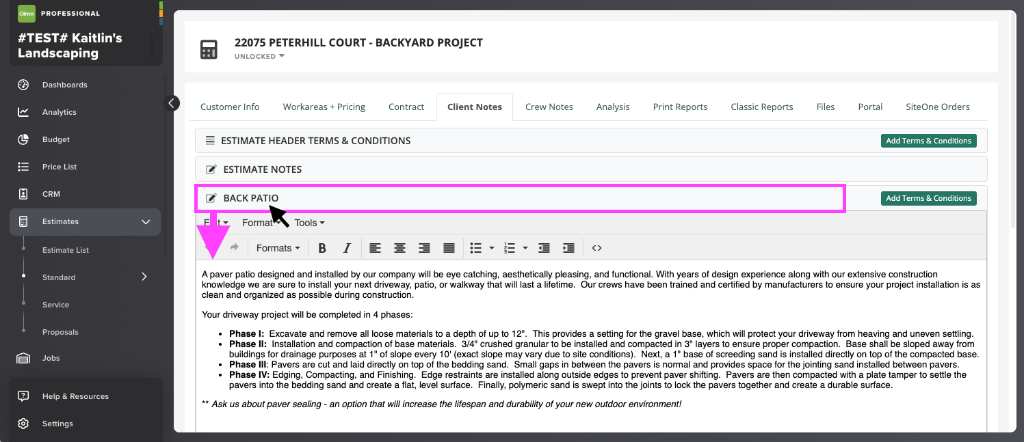The image size is (1024, 442).
Task: Switch to the Crew Notes tab
Action: pyautogui.click(x=549, y=107)
